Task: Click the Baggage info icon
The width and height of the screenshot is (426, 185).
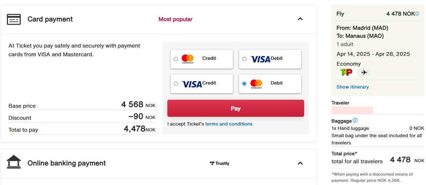Action: (x=355, y=120)
